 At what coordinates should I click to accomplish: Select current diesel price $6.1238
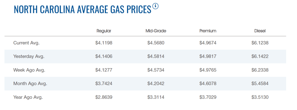[x=260, y=43]
